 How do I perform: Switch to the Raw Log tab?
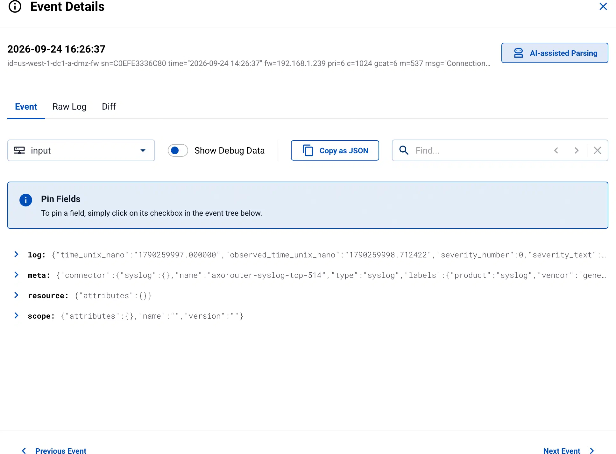pos(69,106)
